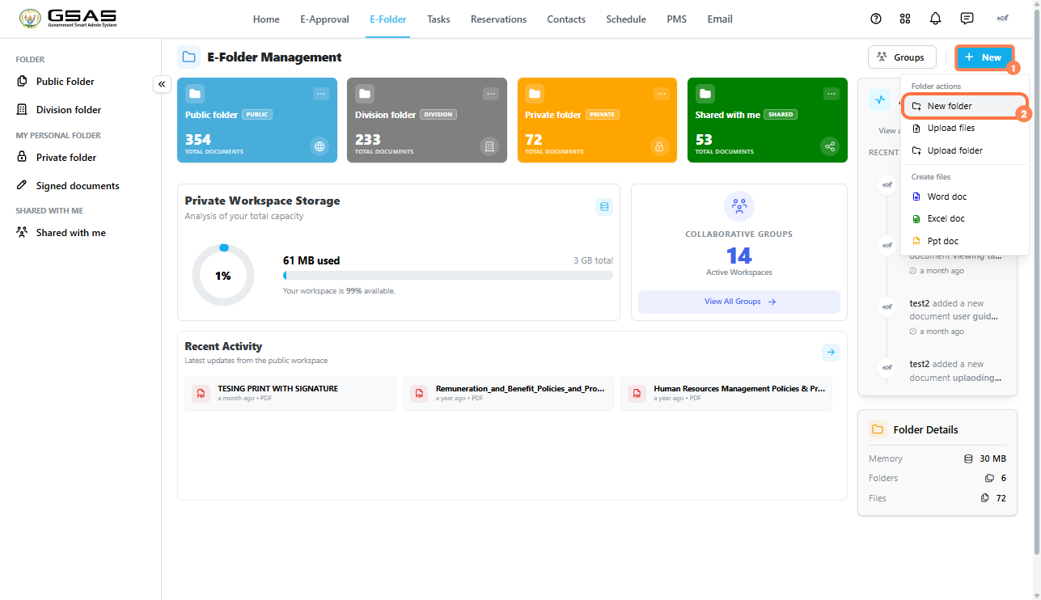The image size is (1041, 600).
Task: Click the 1% storage donut chart
Action: pos(223,276)
